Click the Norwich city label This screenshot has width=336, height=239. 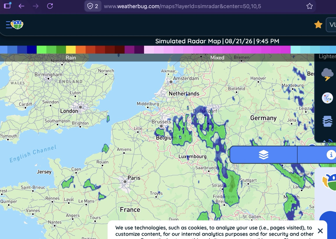click(106, 71)
